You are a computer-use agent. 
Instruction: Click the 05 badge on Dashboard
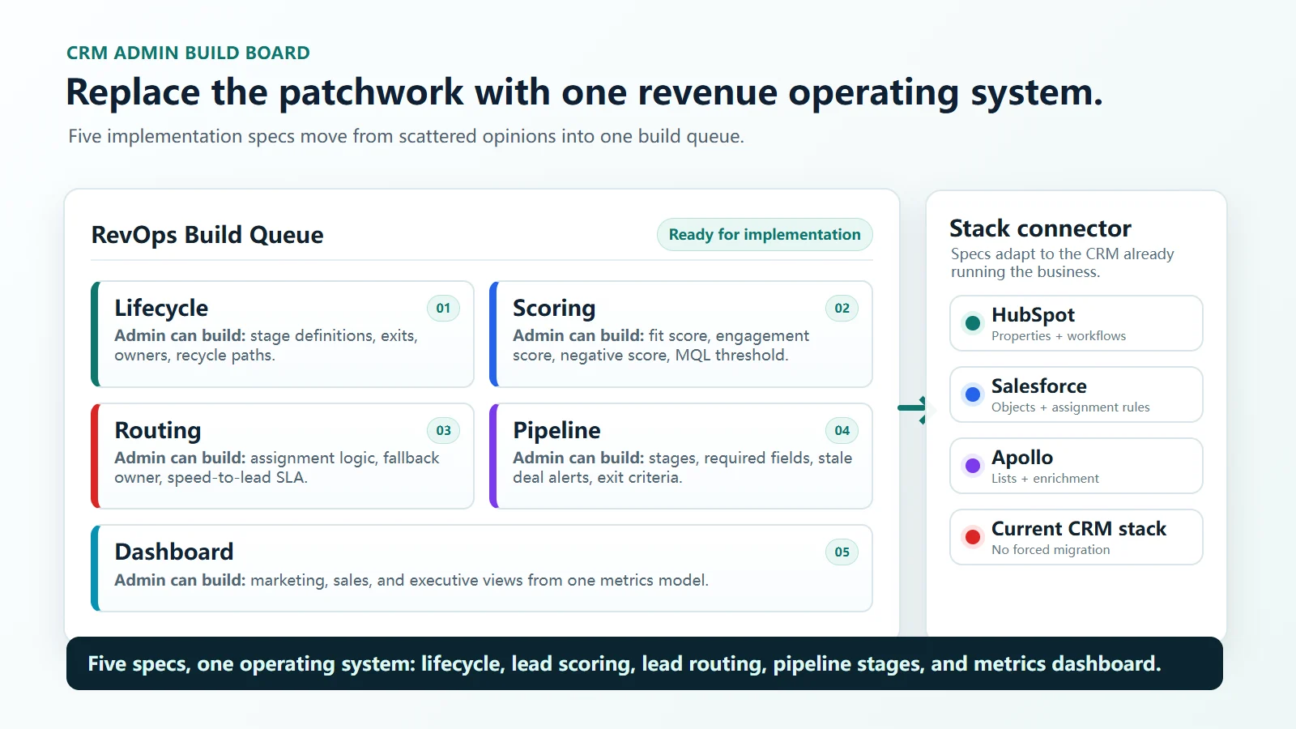842,552
